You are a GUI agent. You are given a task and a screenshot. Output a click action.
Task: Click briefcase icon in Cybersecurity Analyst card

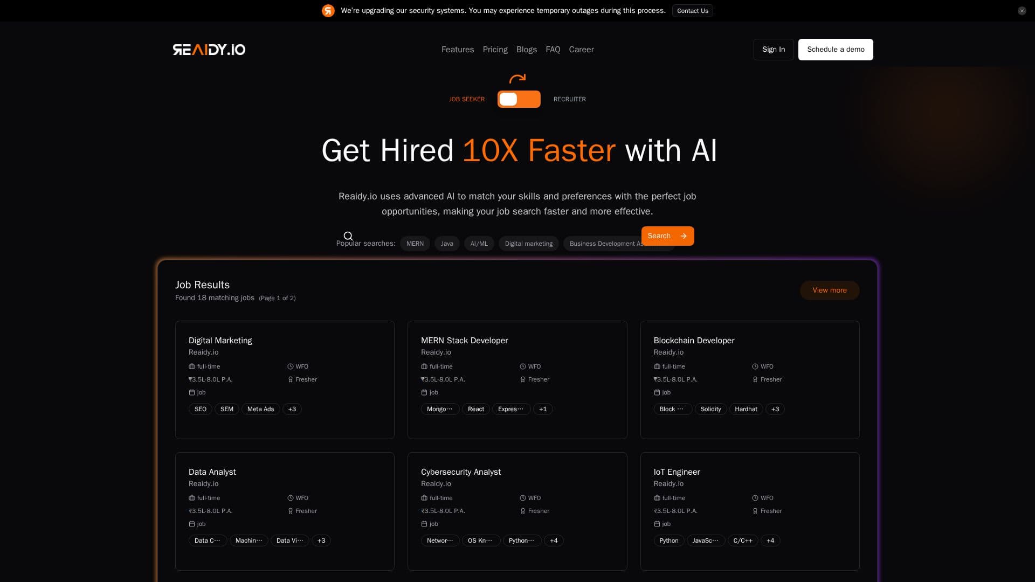coord(424,498)
